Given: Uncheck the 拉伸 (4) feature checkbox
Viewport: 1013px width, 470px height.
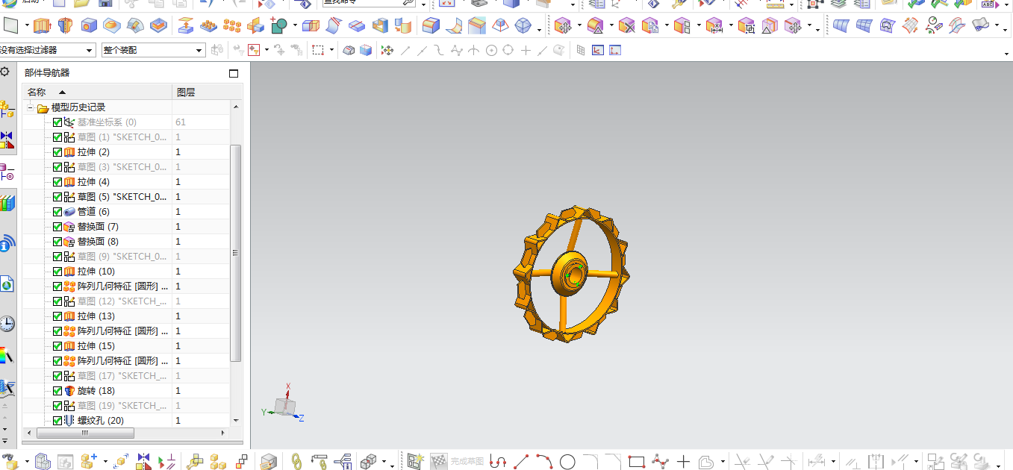Looking at the screenshot, I should pyautogui.click(x=57, y=182).
